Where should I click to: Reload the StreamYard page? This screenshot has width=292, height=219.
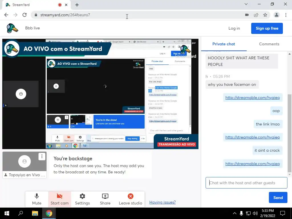25,15
